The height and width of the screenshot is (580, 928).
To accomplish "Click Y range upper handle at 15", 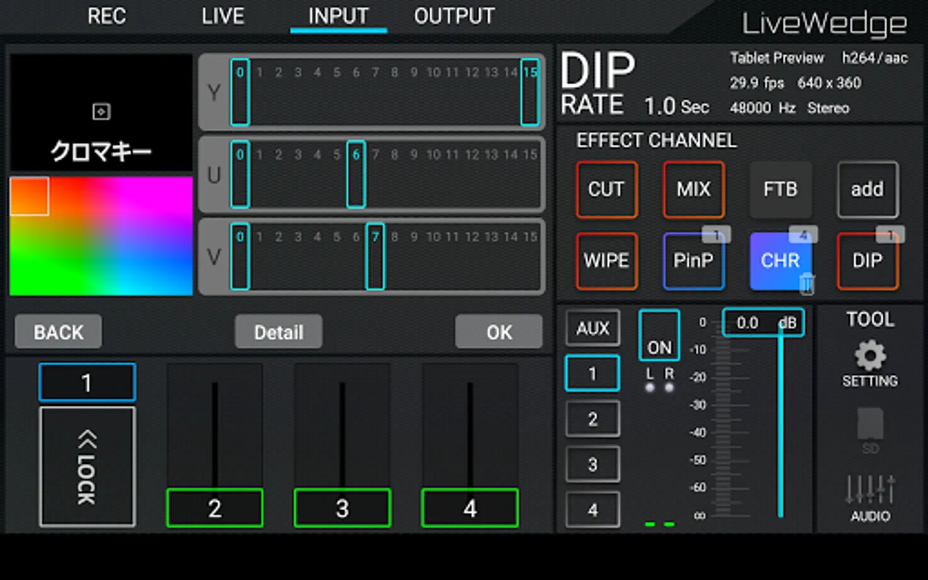I will click(x=530, y=92).
